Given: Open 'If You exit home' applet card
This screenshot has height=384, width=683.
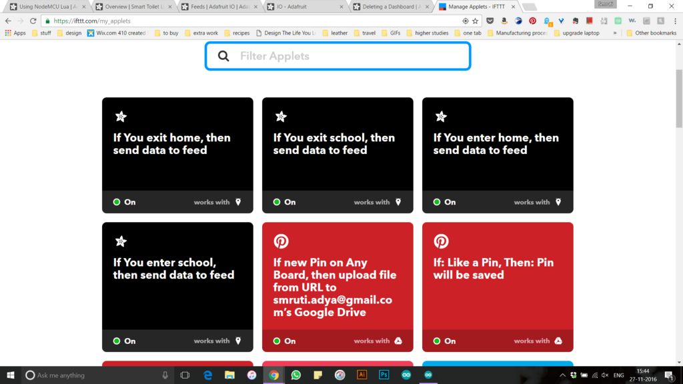Looking at the screenshot, I should click(177, 155).
